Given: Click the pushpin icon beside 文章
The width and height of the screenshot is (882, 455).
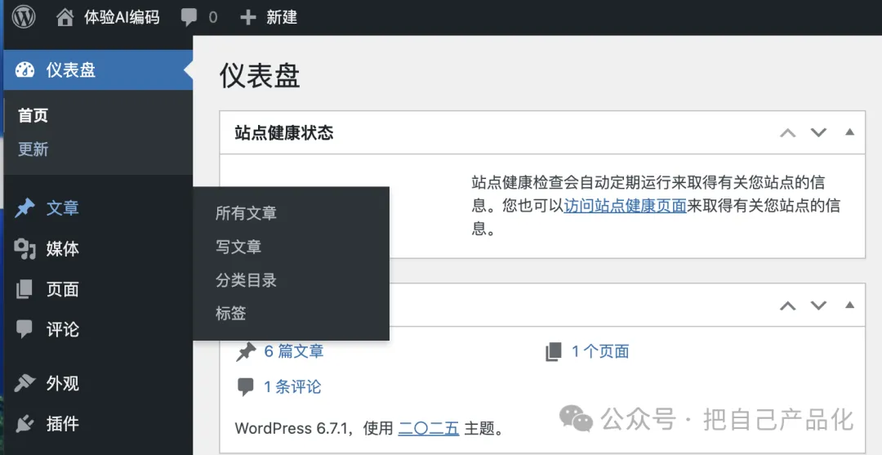Looking at the screenshot, I should [24, 208].
